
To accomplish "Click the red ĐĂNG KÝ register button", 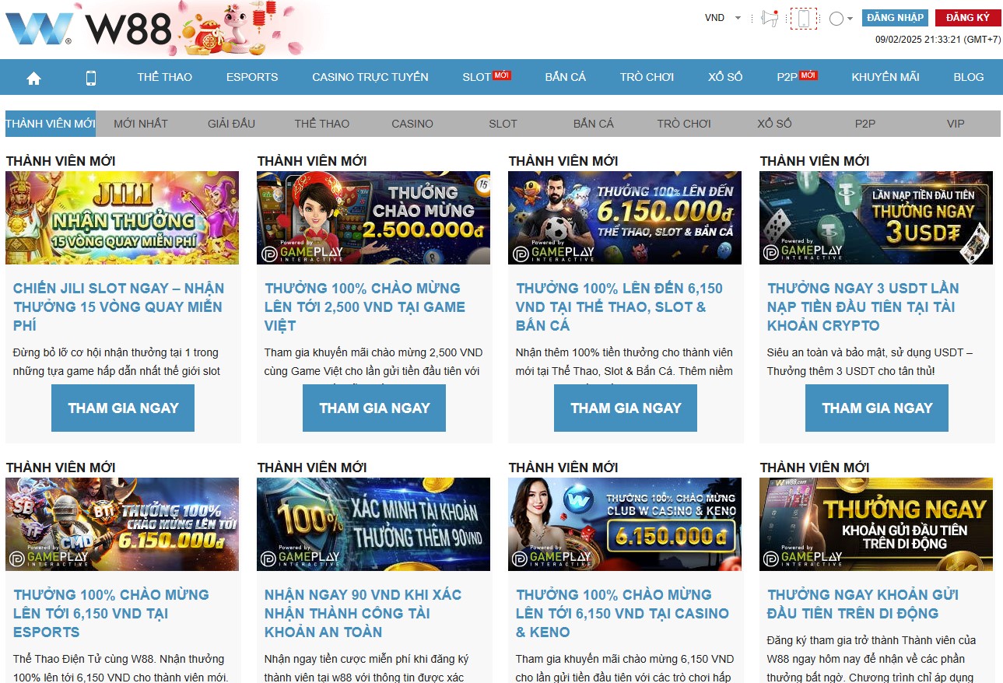I will [968, 18].
